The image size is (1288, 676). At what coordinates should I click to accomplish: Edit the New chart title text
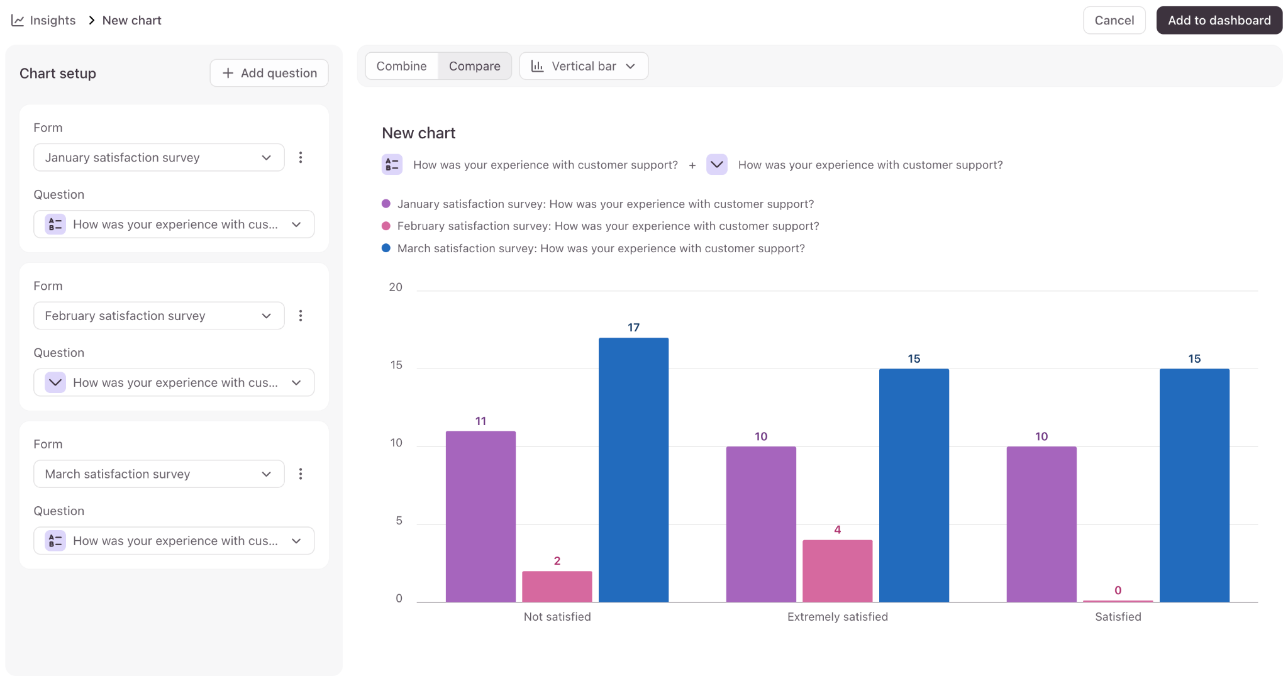tap(419, 133)
